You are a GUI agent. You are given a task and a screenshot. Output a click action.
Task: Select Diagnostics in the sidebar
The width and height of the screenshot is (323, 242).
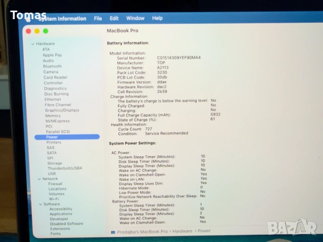click(55, 89)
